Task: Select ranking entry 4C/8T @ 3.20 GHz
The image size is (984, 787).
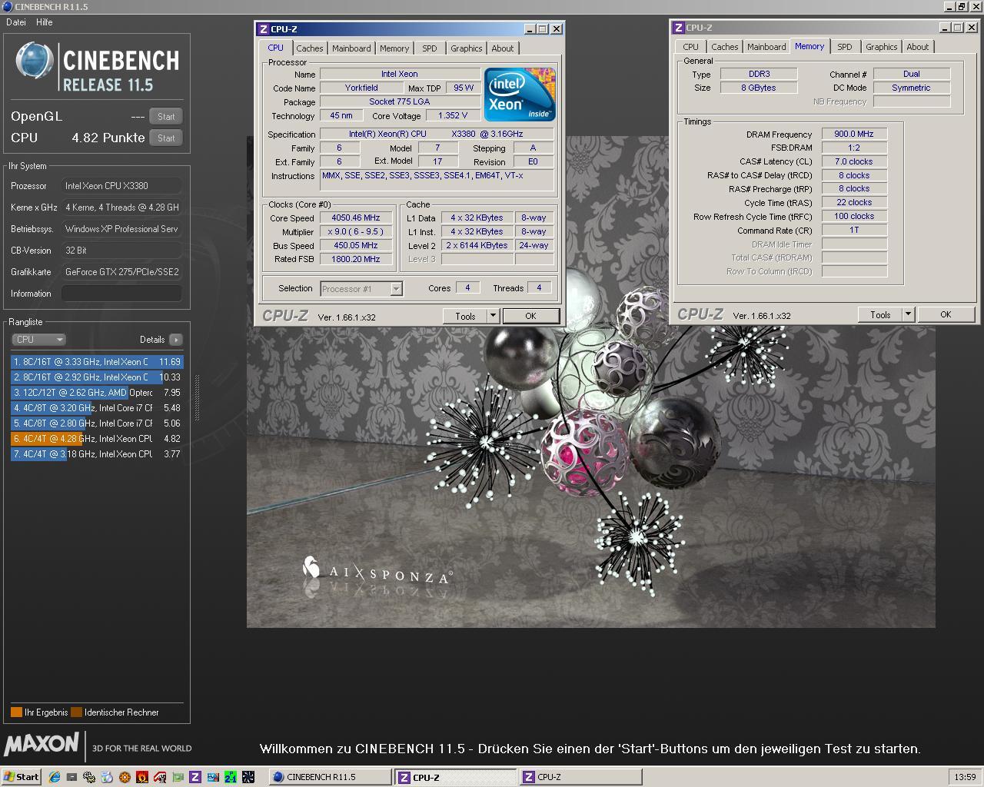Action: [97, 408]
